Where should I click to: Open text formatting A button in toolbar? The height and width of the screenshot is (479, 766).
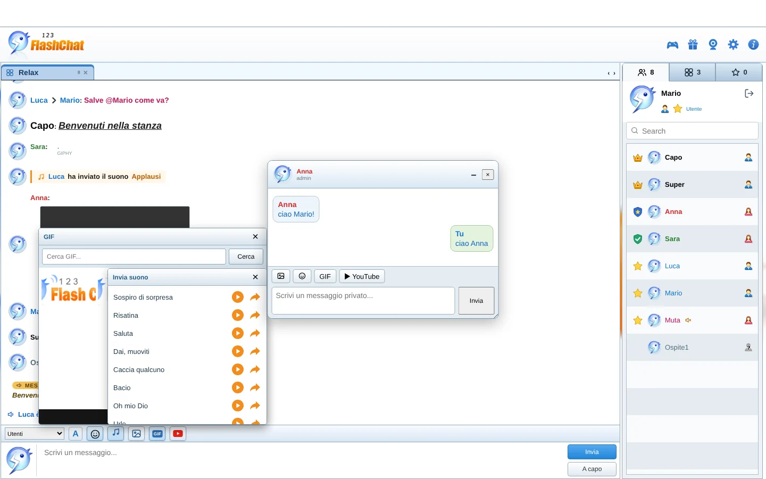[x=76, y=434]
